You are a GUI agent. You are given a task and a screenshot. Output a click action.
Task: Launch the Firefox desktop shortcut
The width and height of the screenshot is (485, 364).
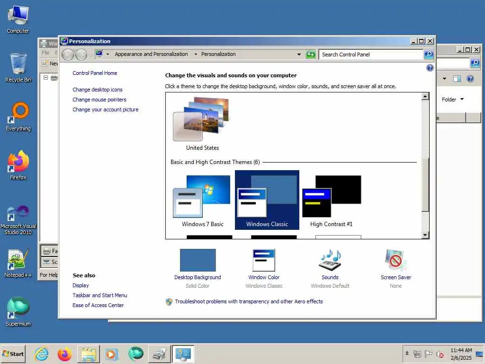[18, 165]
